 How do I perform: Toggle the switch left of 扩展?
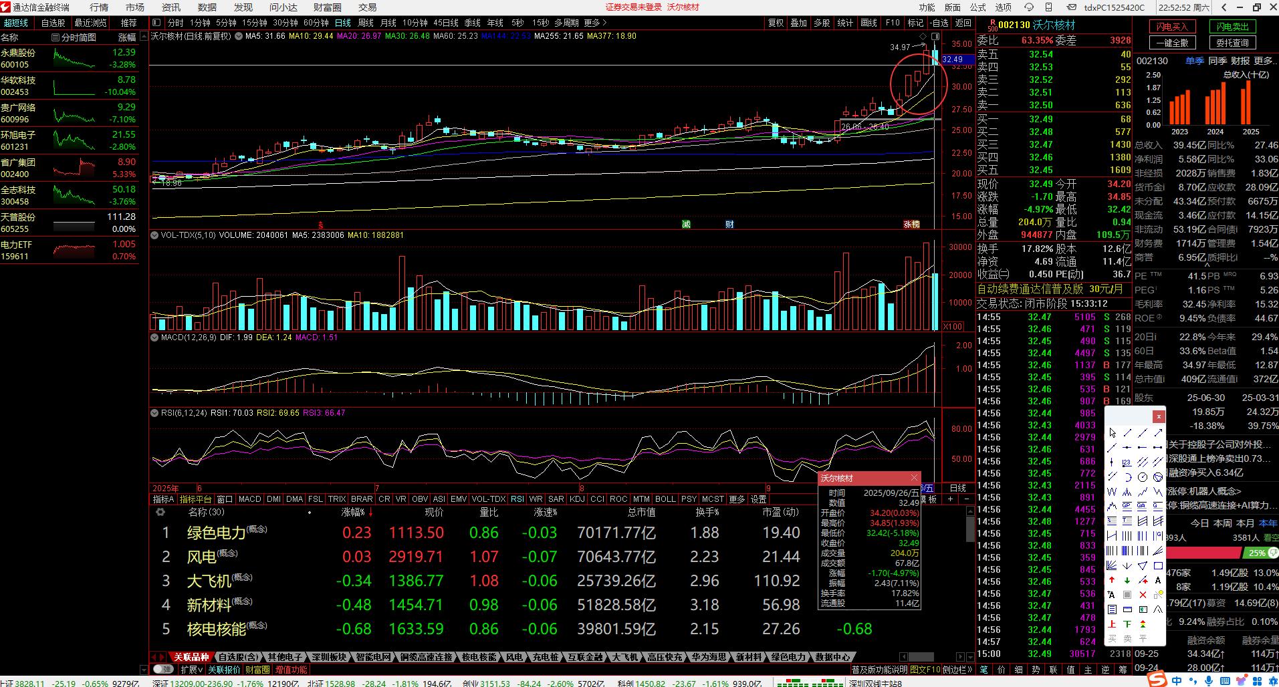point(162,669)
